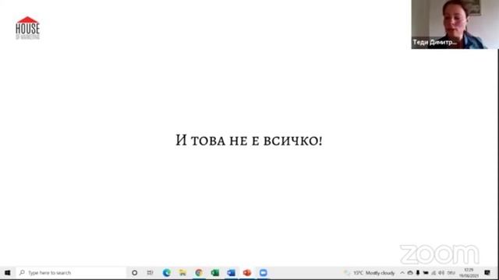Launch Microsoft Edge from the taskbar

tap(166, 273)
